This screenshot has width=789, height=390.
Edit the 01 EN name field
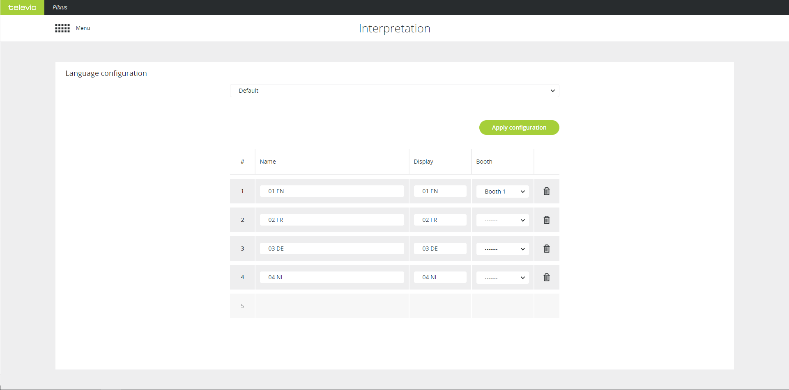[332, 191]
